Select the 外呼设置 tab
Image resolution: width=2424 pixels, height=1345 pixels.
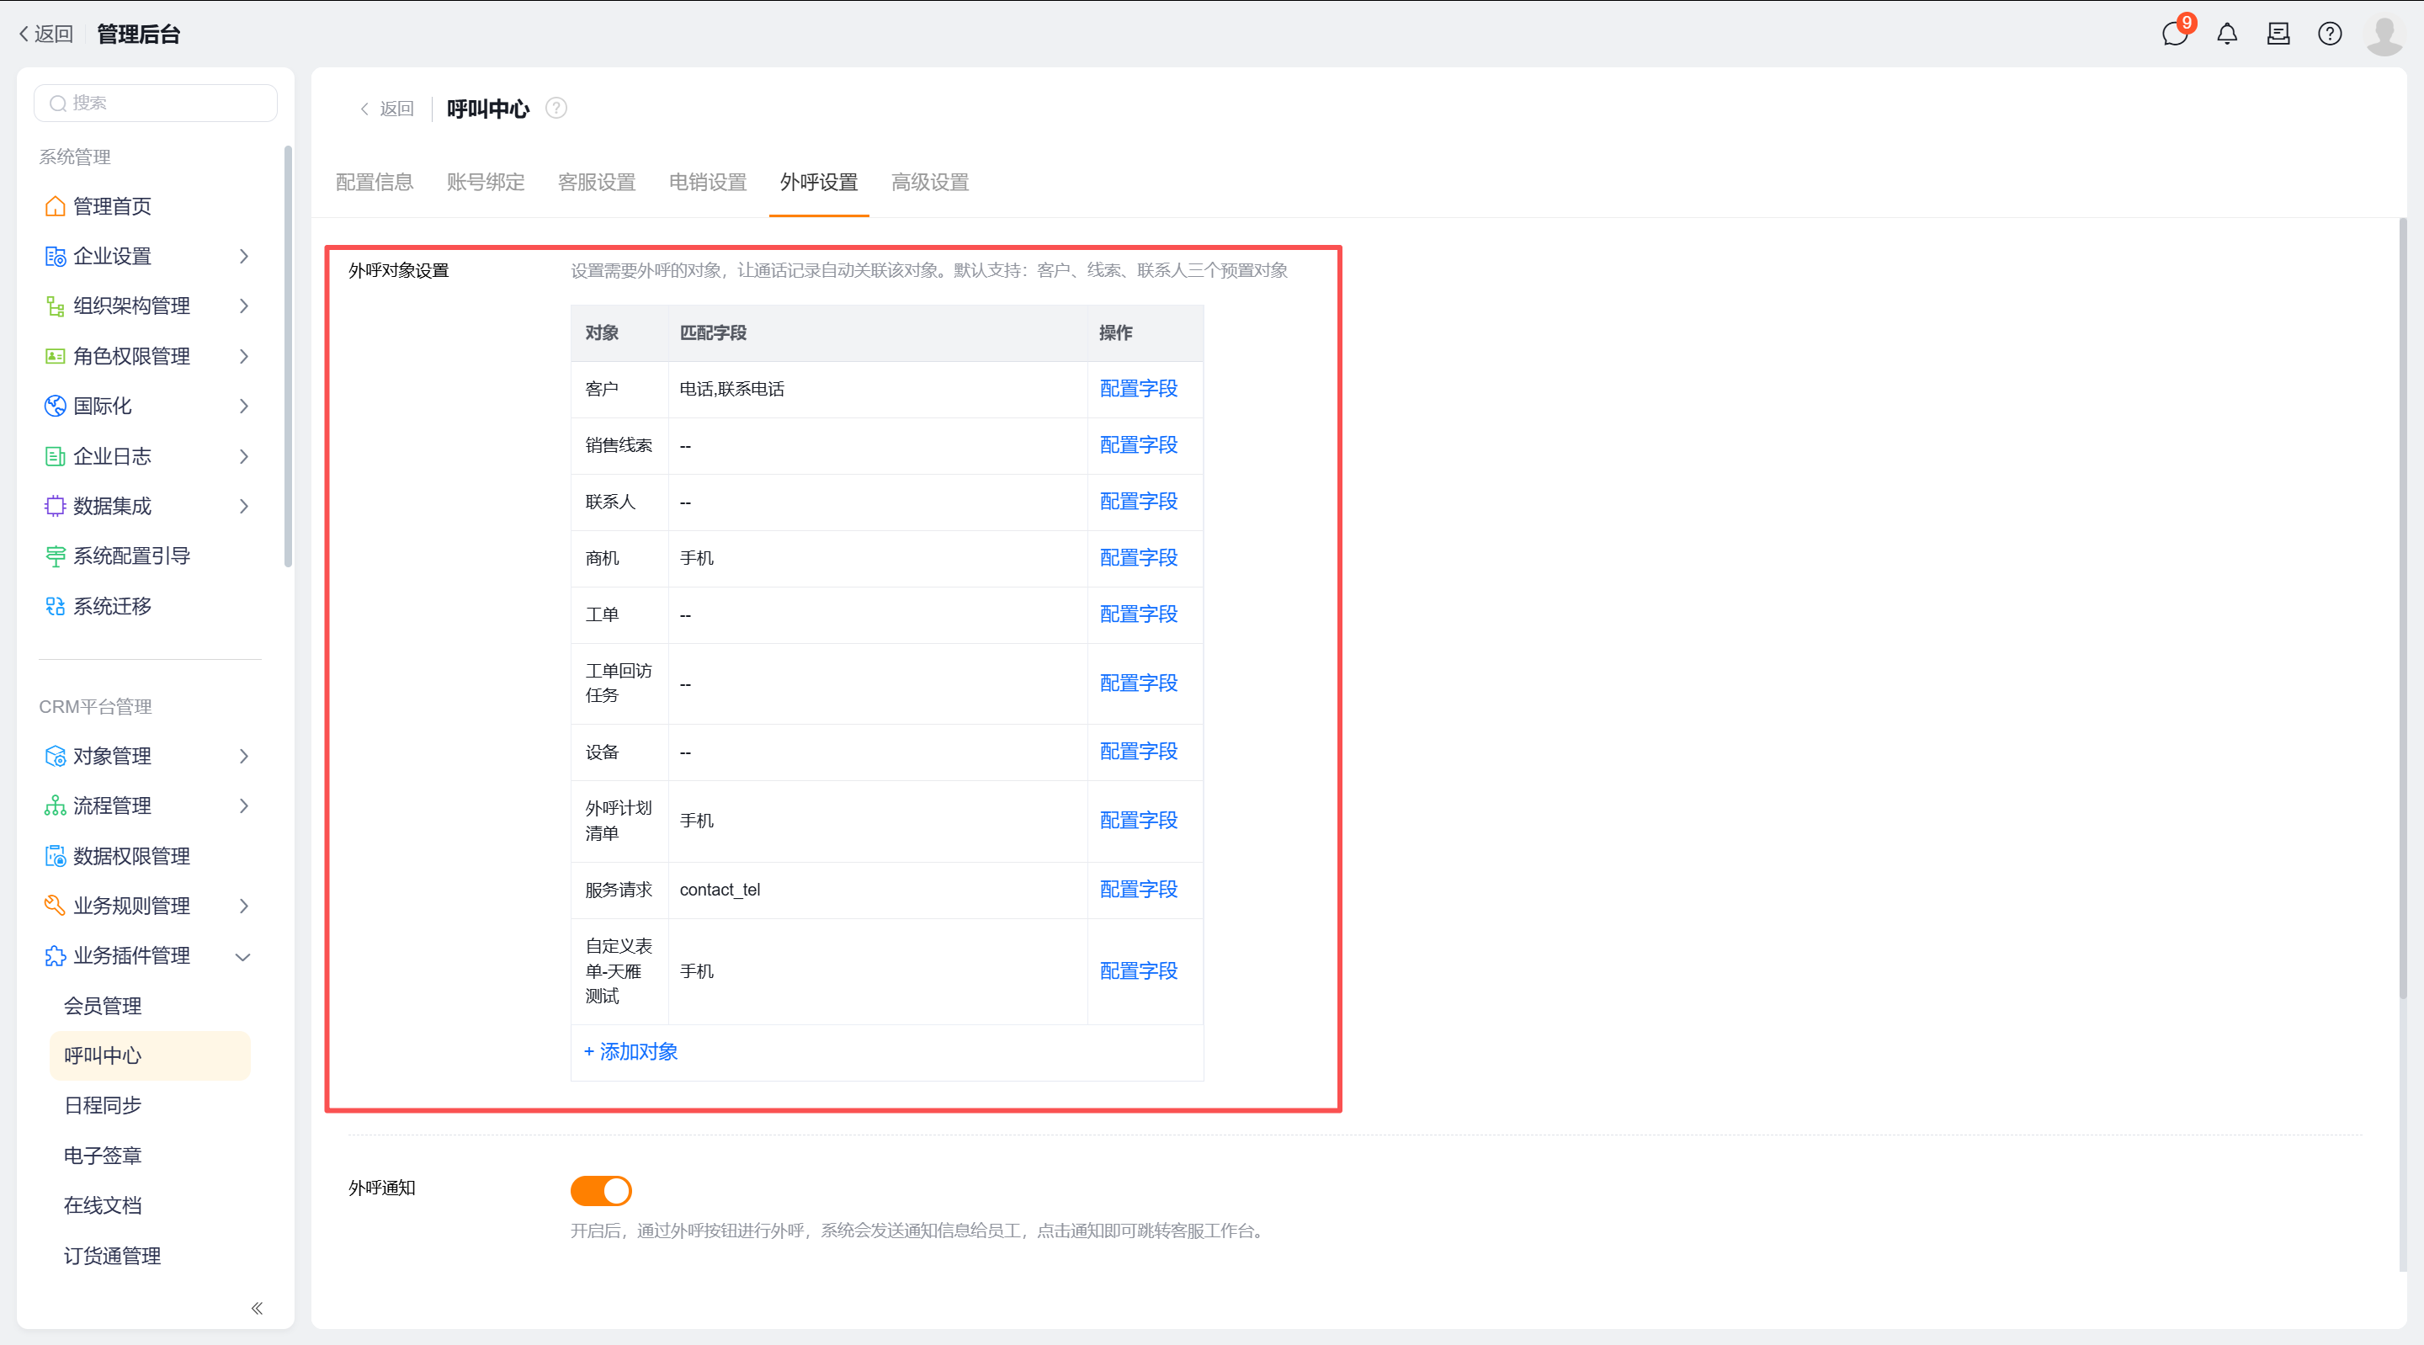click(819, 183)
